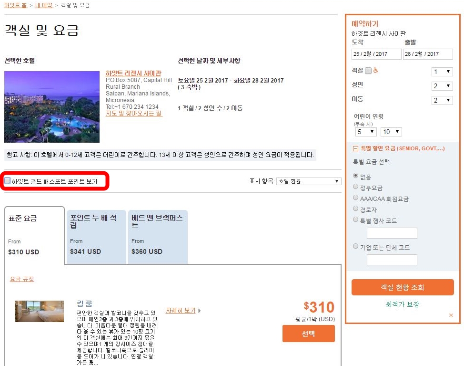The height and width of the screenshot is (366, 464).
Task: Open the 객실 room count dropdown
Action: 442,72
